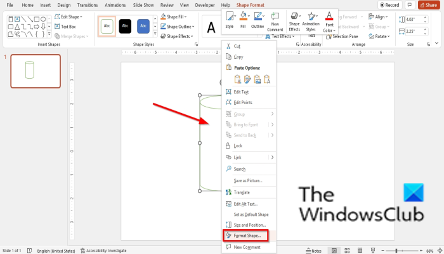Screen dimensions: 444x254
Task: Select slide 1 thumbnail
Action: [x=36, y=71]
